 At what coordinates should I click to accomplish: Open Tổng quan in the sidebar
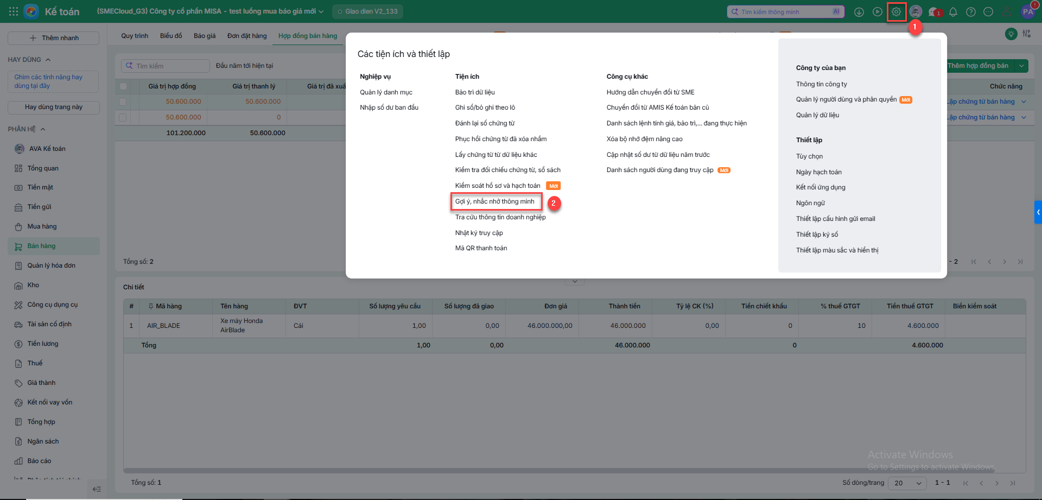pos(53,168)
